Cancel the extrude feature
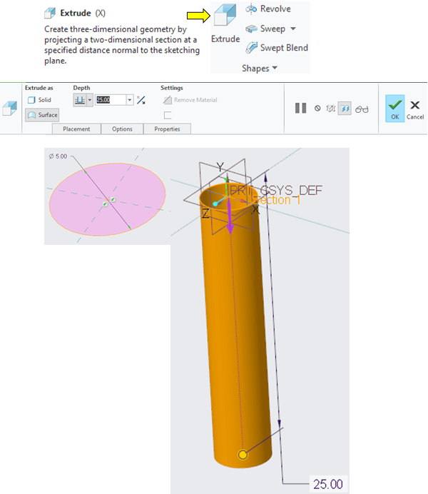The width and height of the screenshot is (428, 494). click(x=415, y=109)
